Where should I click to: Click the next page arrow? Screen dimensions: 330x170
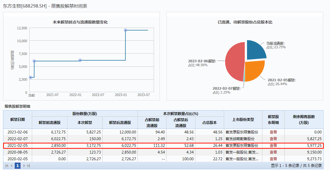coord(24,166)
